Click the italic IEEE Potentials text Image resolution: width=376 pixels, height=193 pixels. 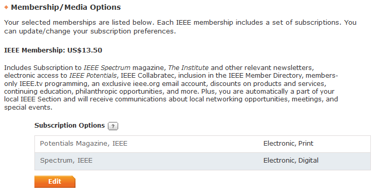point(93,76)
